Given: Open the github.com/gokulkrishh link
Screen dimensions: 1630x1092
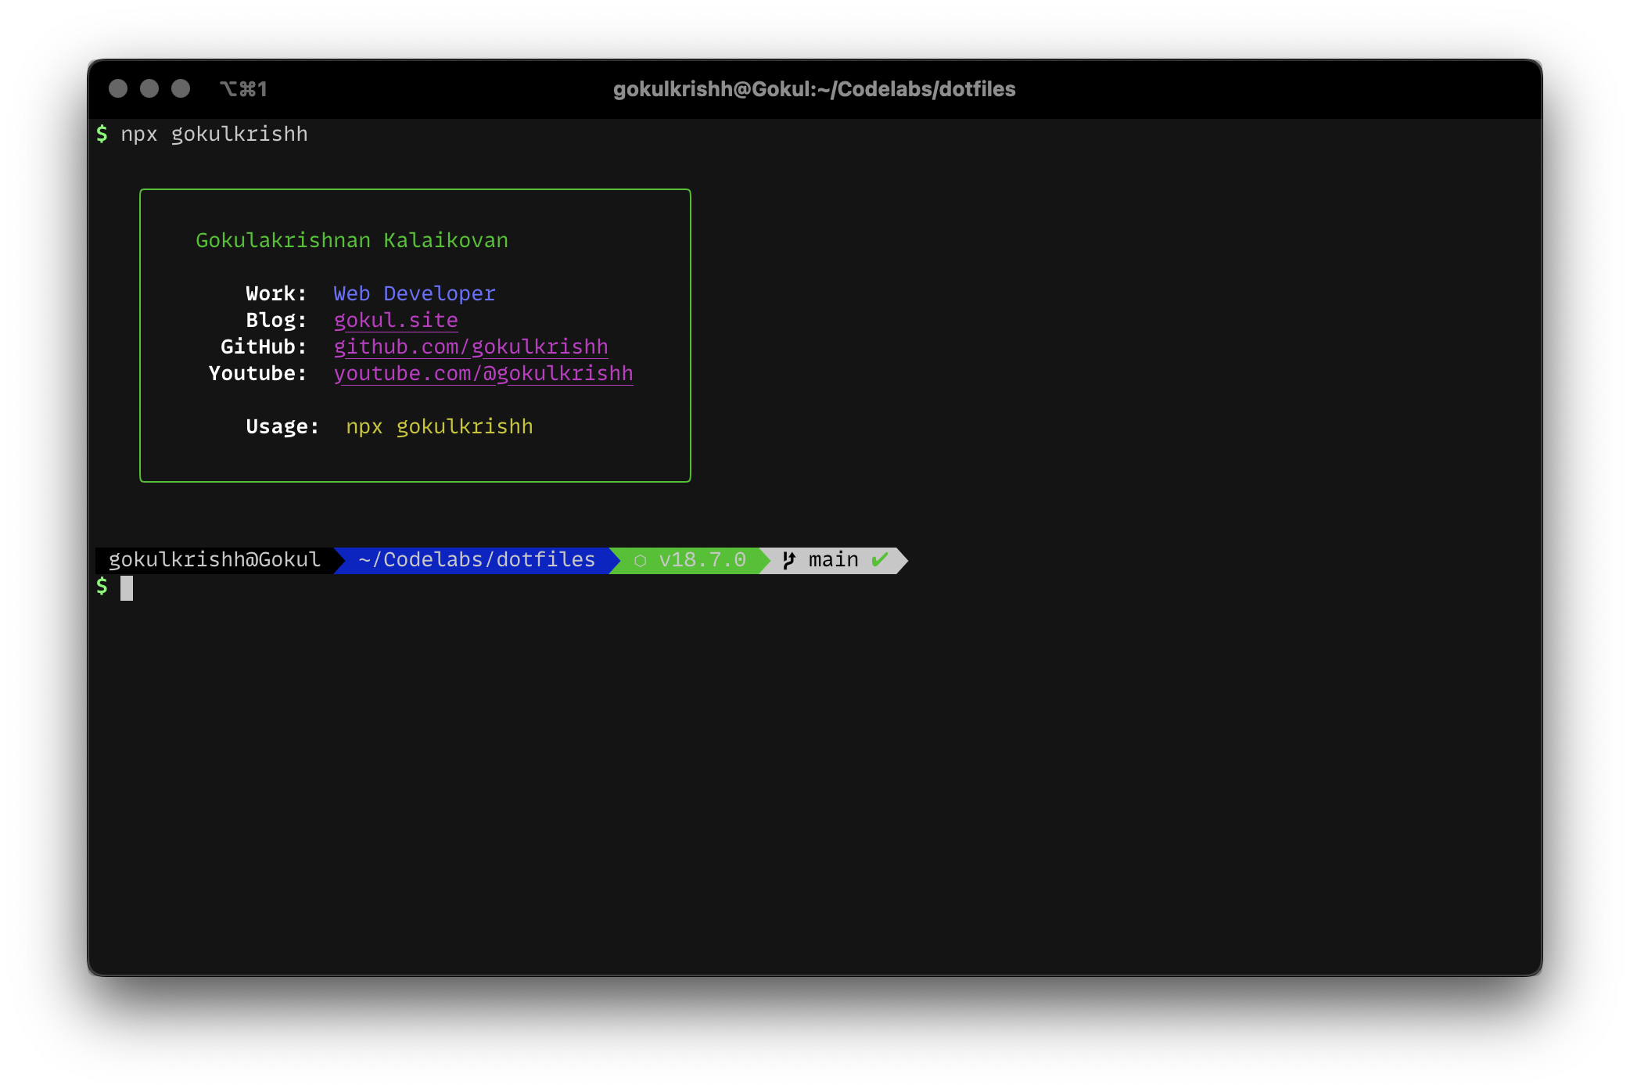Looking at the screenshot, I should coord(470,347).
